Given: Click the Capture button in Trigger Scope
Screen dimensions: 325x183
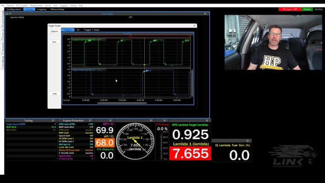Looking at the screenshot, I should tap(54, 32).
